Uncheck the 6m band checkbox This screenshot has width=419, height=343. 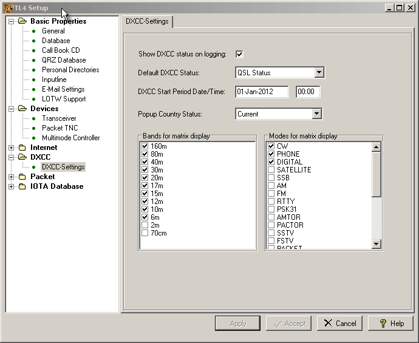(145, 217)
